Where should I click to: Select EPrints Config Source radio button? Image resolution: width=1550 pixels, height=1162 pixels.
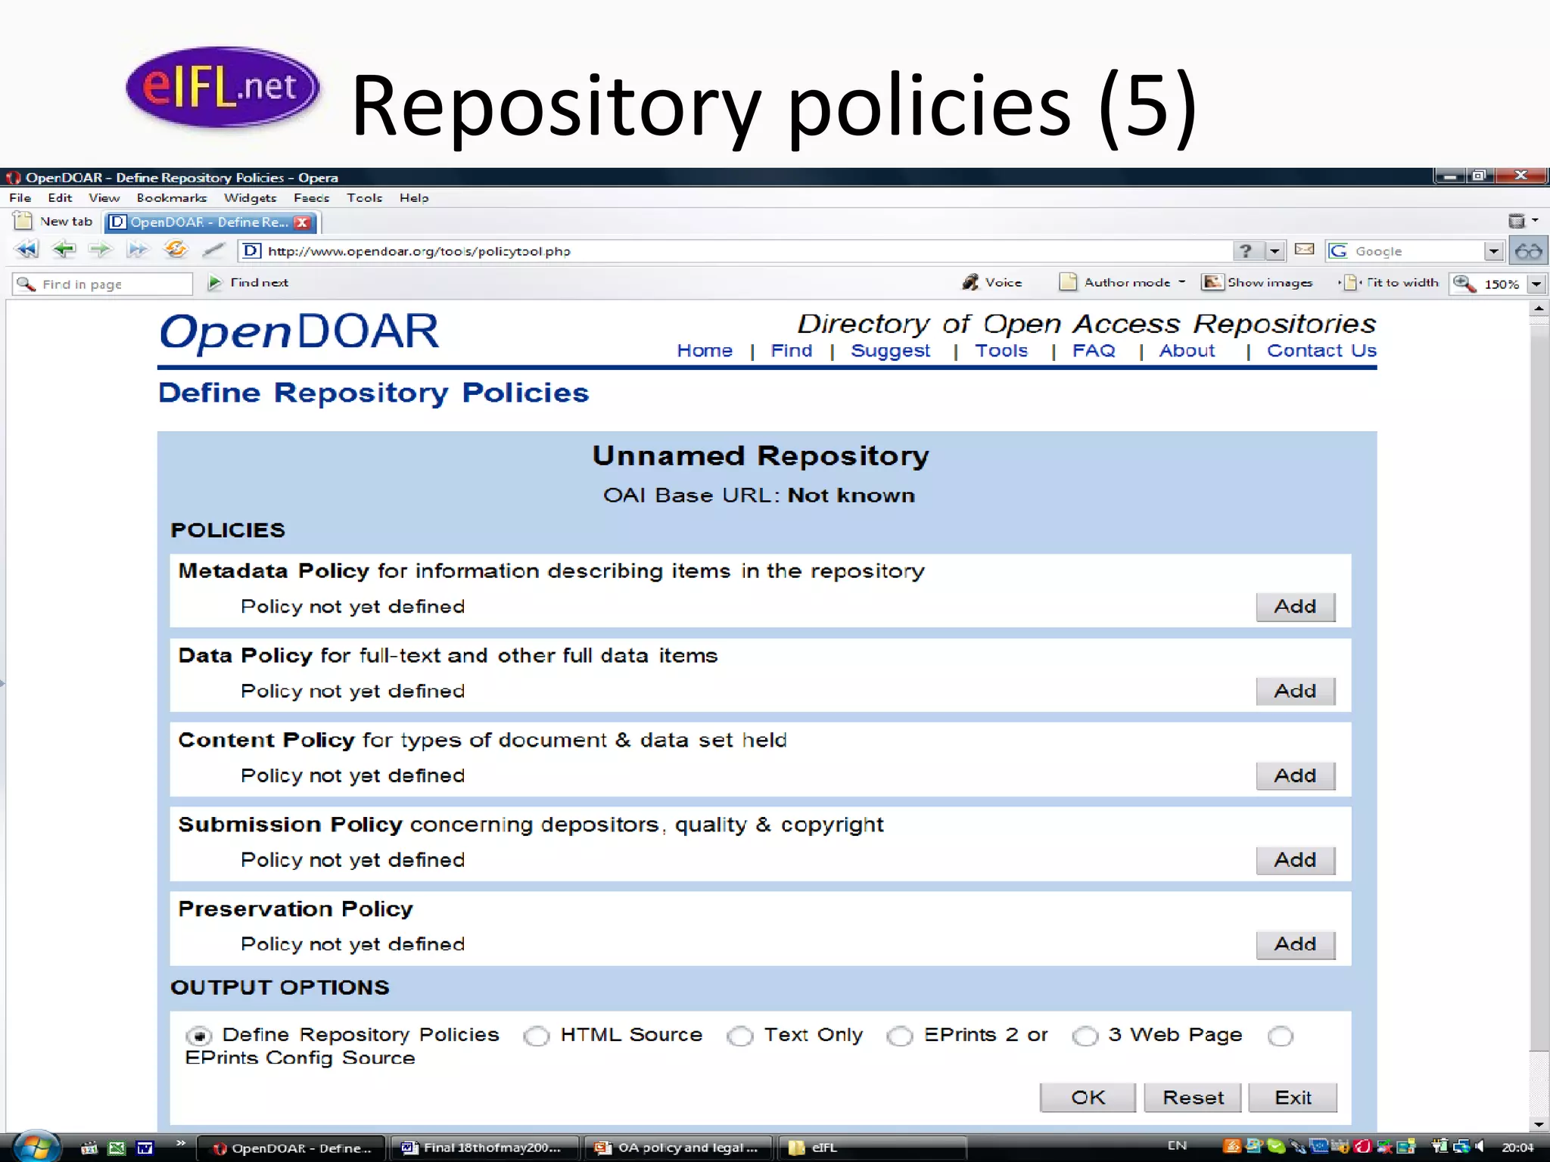click(1281, 1036)
